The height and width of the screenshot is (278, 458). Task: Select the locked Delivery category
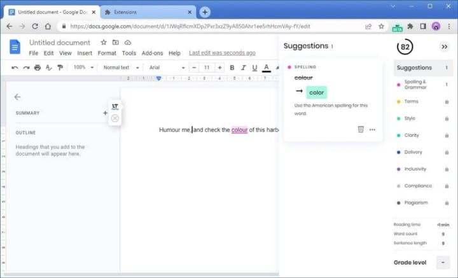click(x=423, y=152)
